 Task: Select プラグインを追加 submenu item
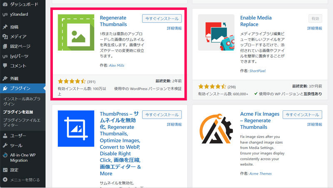tap(18, 112)
